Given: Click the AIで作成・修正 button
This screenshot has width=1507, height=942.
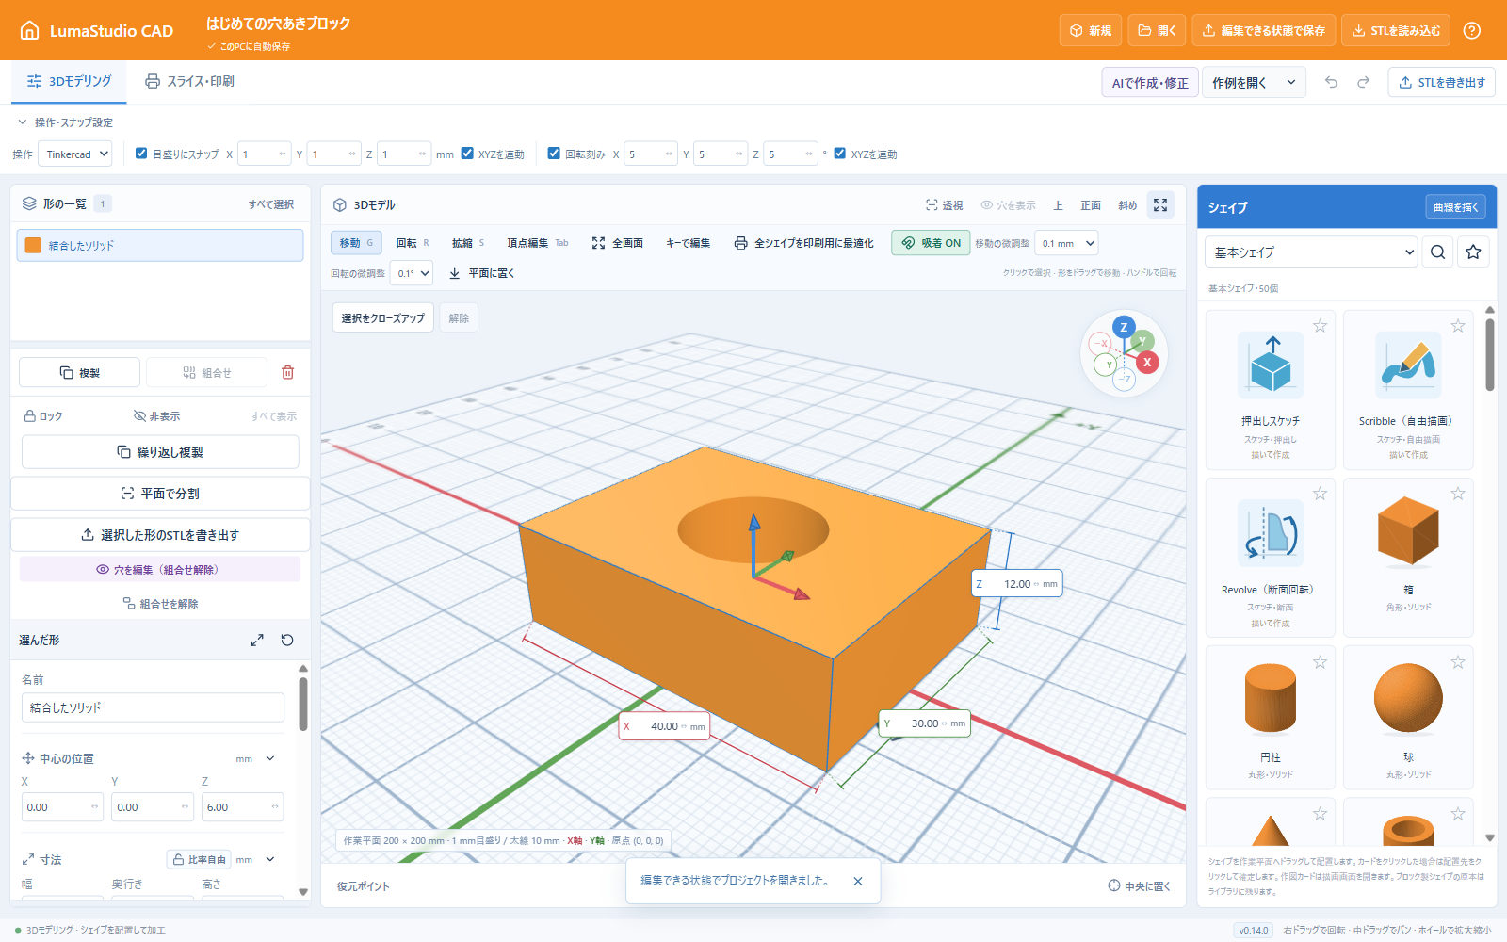Looking at the screenshot, I should pyautogui.click(x=1150, y=83).
